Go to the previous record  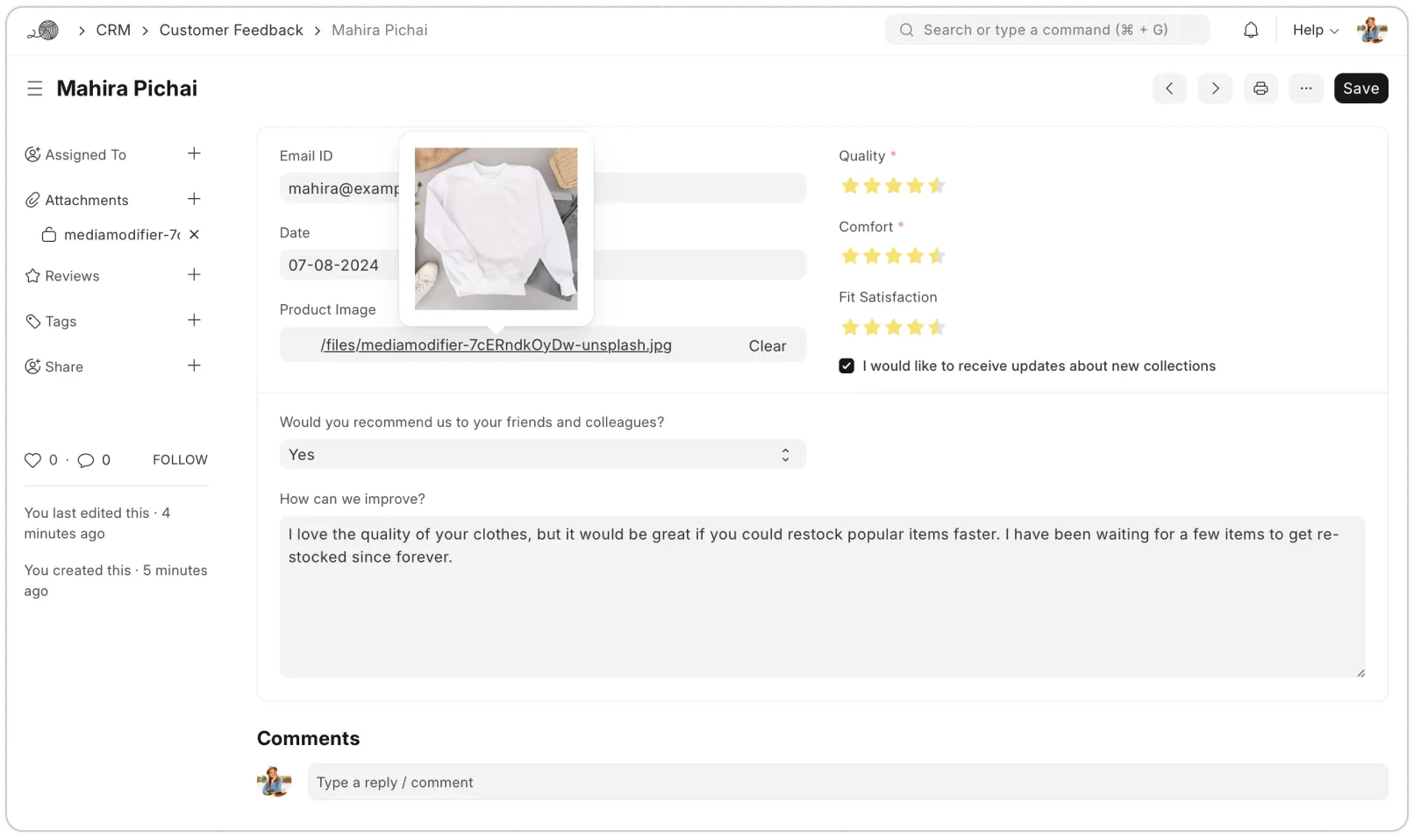click(x=1169, y=88)
